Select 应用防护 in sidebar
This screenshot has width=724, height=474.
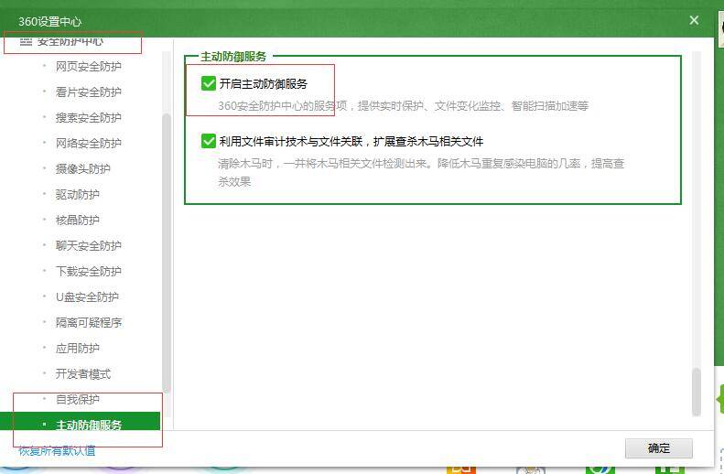point(77,348)
